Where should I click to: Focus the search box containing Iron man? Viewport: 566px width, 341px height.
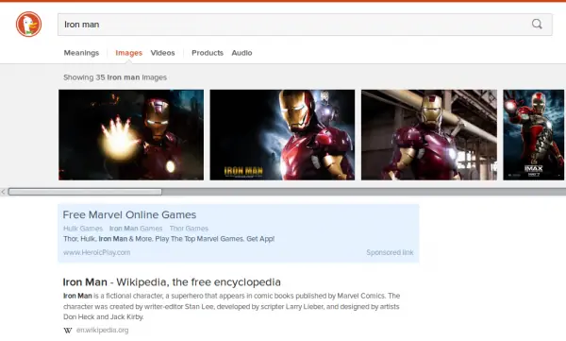click(x=305, y=25)
